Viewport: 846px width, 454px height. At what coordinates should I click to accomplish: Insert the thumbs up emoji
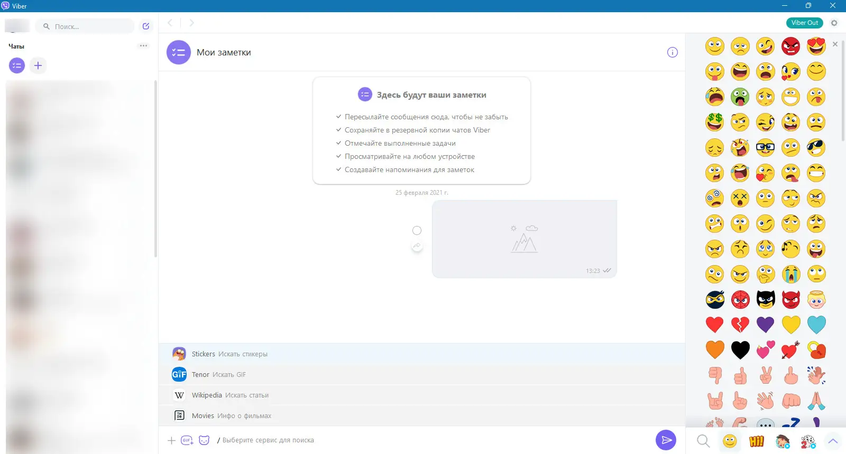[740, 375]
